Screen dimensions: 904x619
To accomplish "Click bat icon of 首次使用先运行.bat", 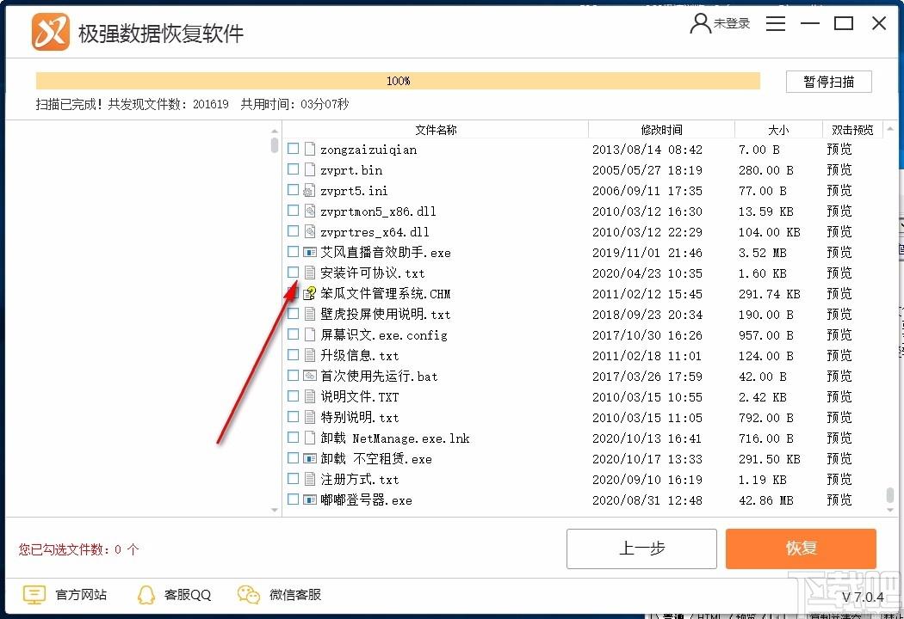I will [310, 376].
